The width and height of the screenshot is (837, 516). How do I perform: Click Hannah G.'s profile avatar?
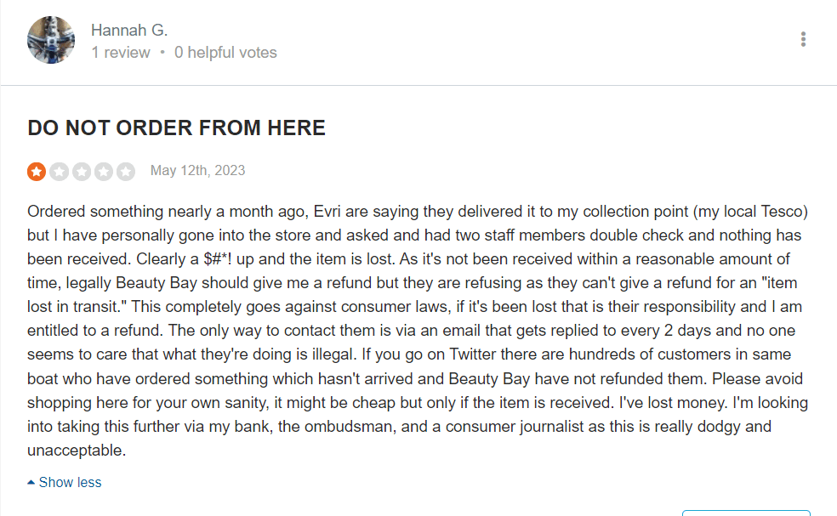51,40
